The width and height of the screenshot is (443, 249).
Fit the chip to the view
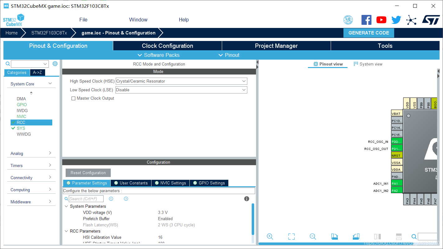pos(291,237)
